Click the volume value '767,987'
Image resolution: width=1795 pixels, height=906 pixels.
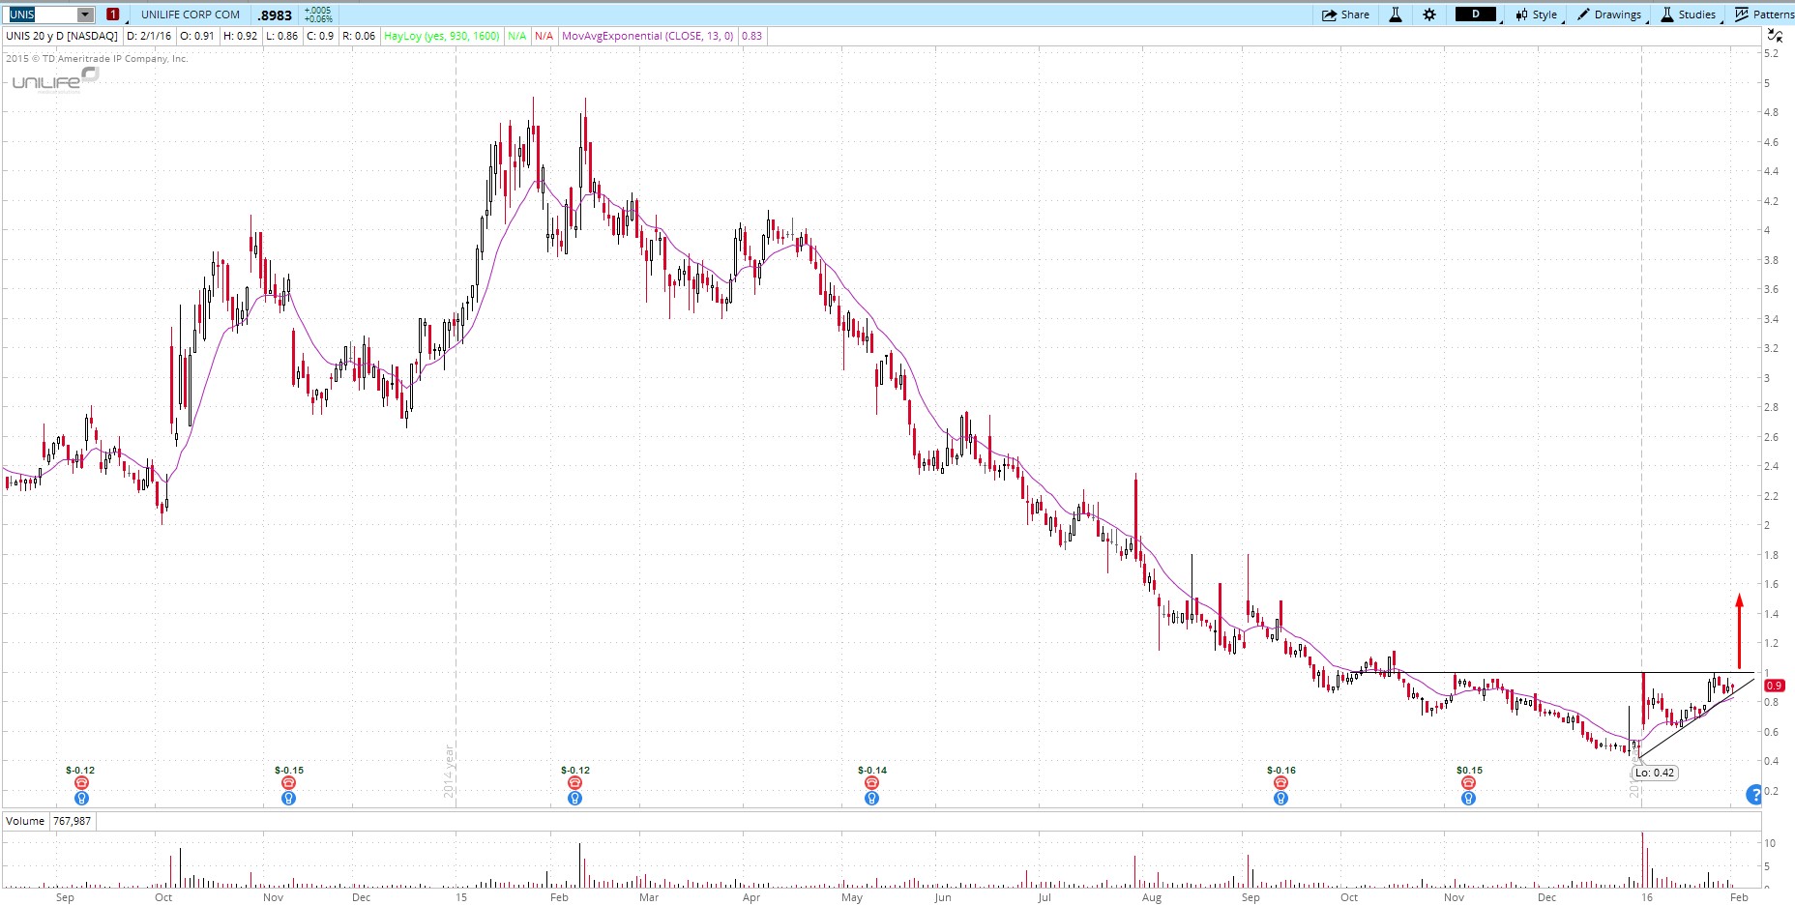(x=73, y=821)
